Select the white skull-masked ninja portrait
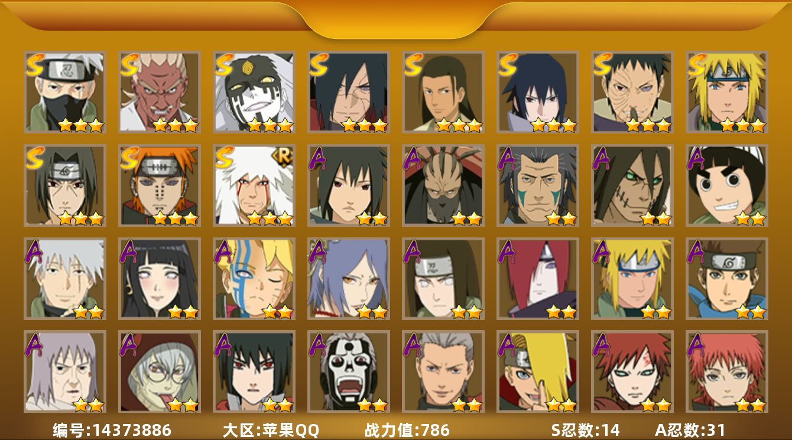This screenshot has height=440, width=792. tap(348, 371)
